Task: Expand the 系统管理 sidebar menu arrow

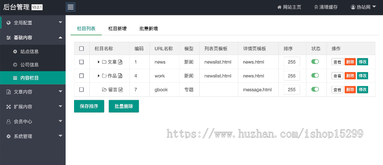Action: pos(60,136)
